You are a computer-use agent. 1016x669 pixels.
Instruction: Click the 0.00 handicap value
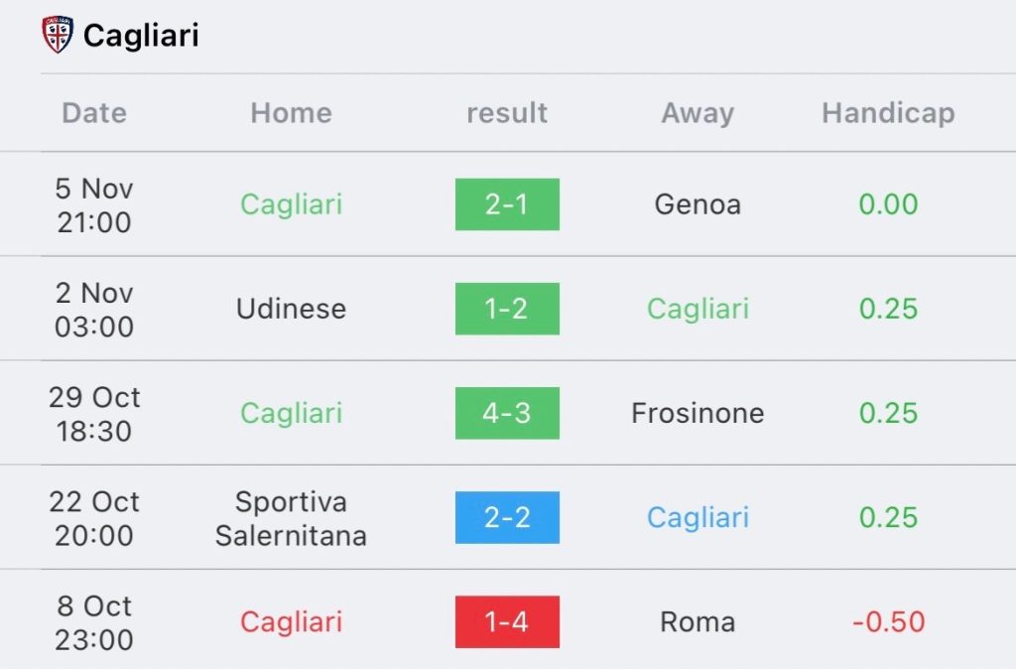coord(888,204)
